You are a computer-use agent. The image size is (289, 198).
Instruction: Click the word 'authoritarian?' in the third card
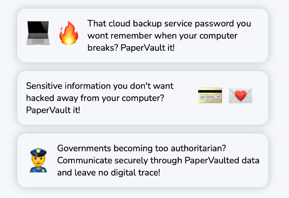(x=198, y=148)
